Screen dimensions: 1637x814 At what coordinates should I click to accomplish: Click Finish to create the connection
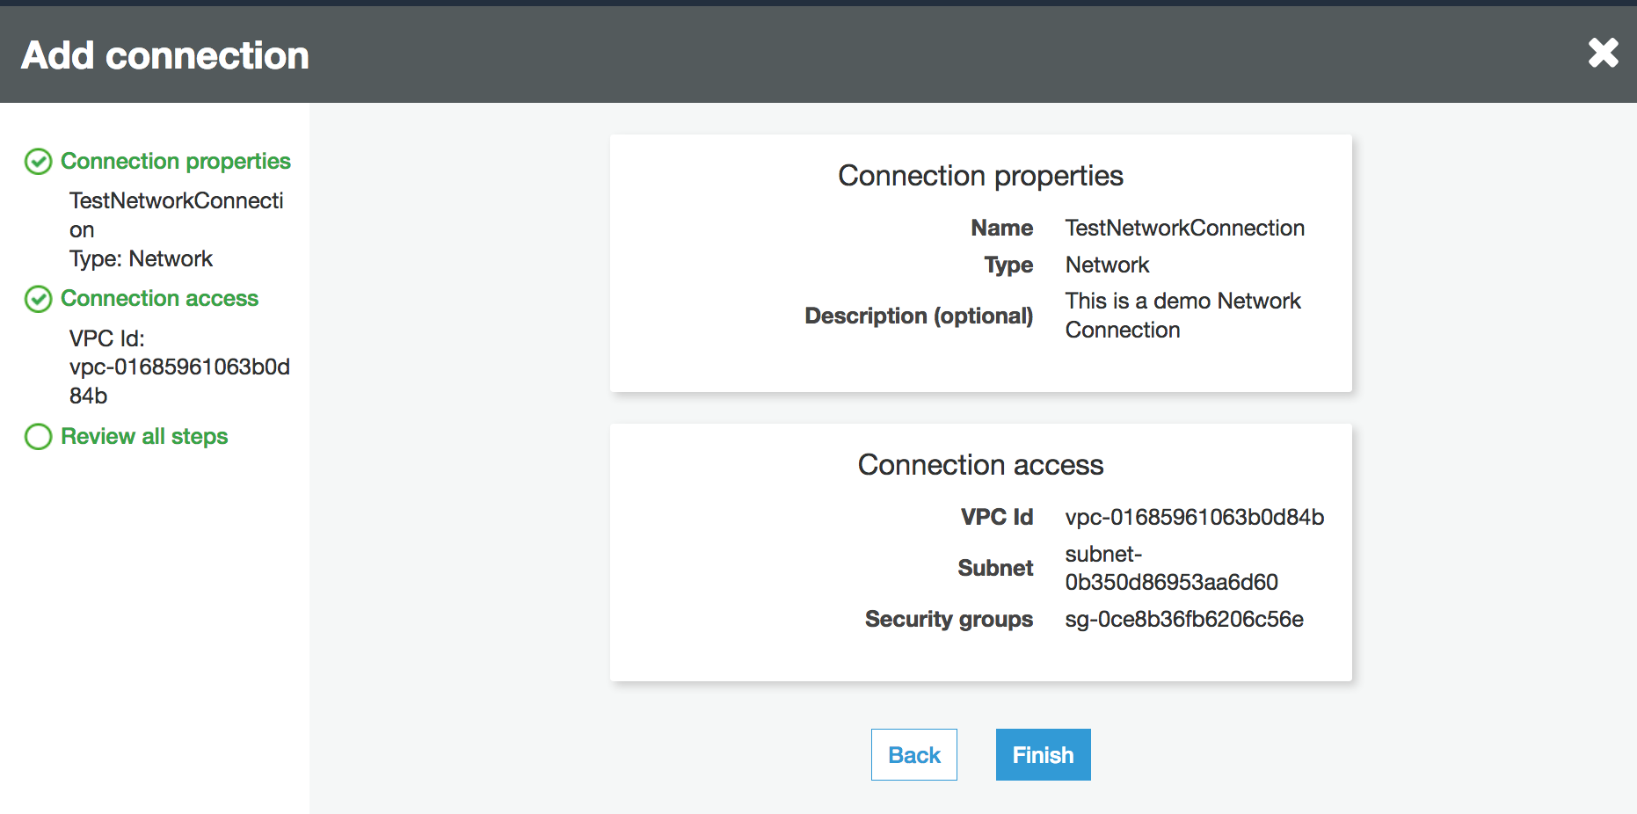(1043, 755)
